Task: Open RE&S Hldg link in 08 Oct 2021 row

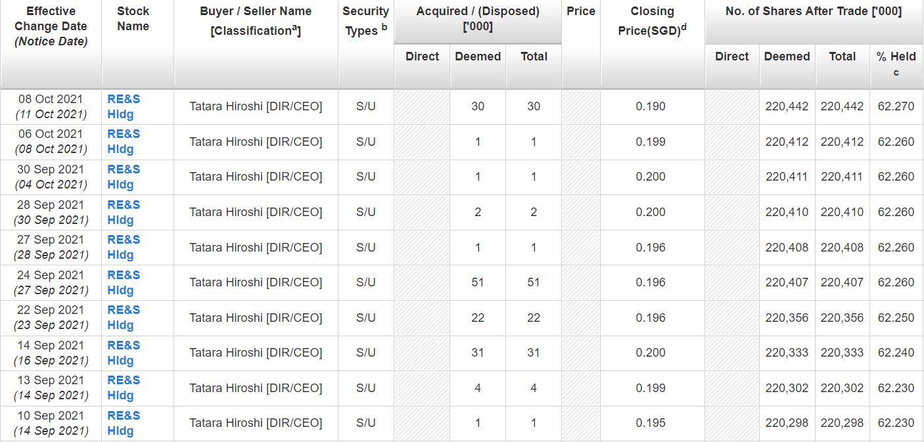Action: (x=124, y=106)
